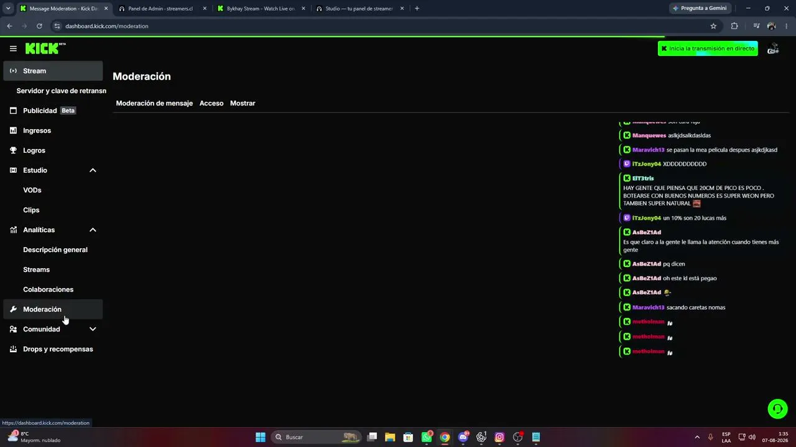The width and height of the screenshot is (796, 447).
Task: Open File Explorer from the taskbar
Action: [390, 437]
